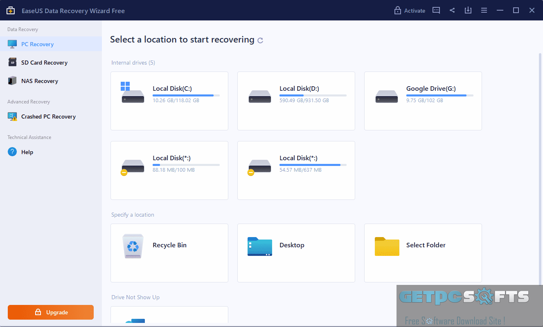Viewport: 543px width, 327px height.
Task: Click the Local Disk(C:) Windows drive icon
Action: click(x=133, y=92)
